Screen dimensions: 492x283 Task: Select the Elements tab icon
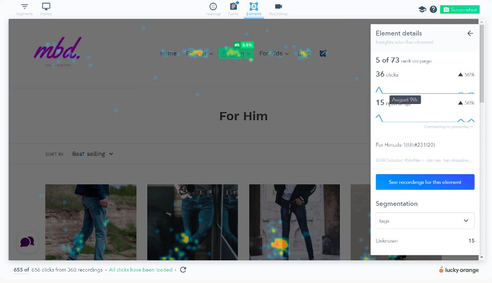tap(254, 6)
